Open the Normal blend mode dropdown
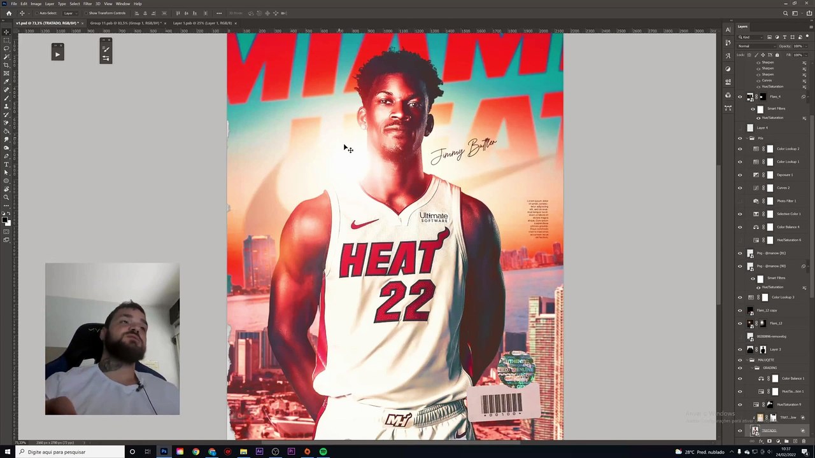 tap(755, 46)
